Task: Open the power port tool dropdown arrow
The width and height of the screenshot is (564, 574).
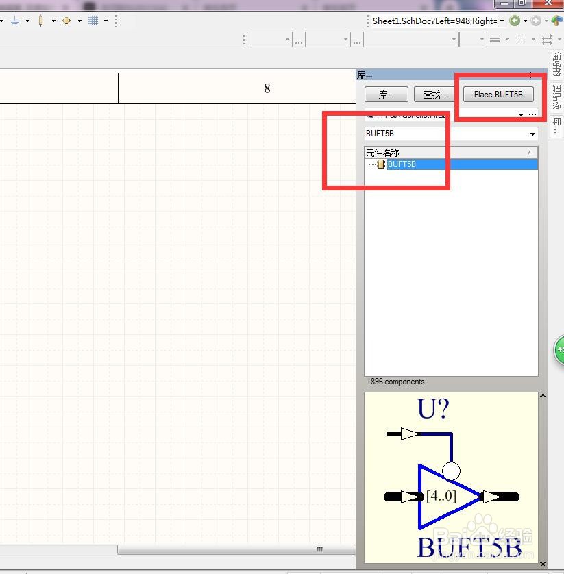Action: 28,21
